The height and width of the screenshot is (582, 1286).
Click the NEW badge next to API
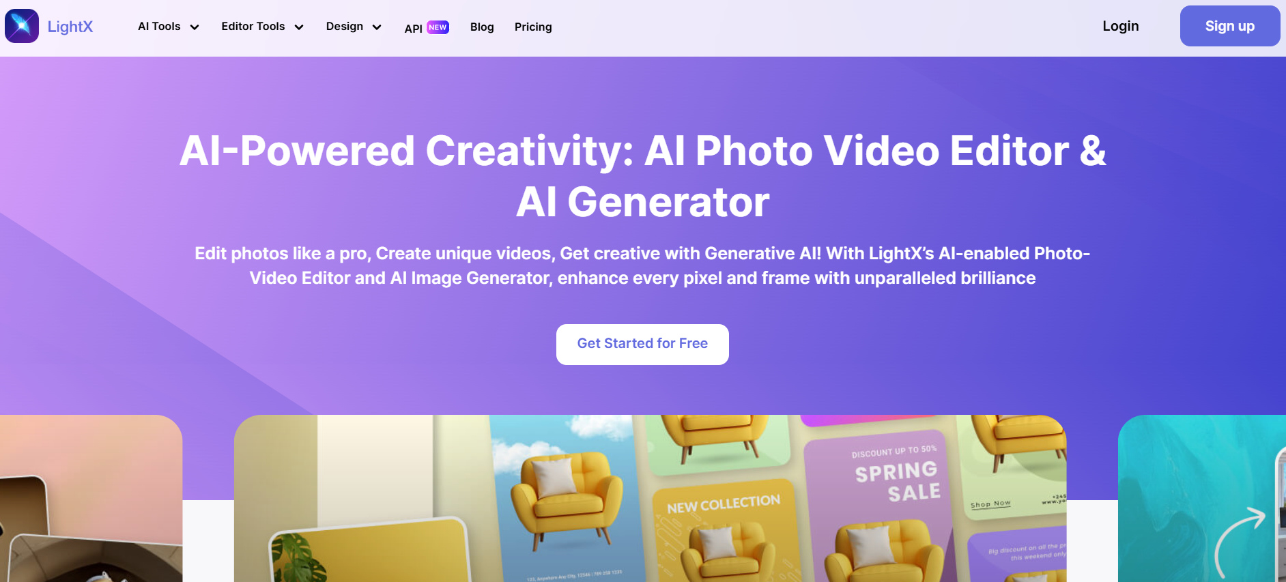click(438, 27)
